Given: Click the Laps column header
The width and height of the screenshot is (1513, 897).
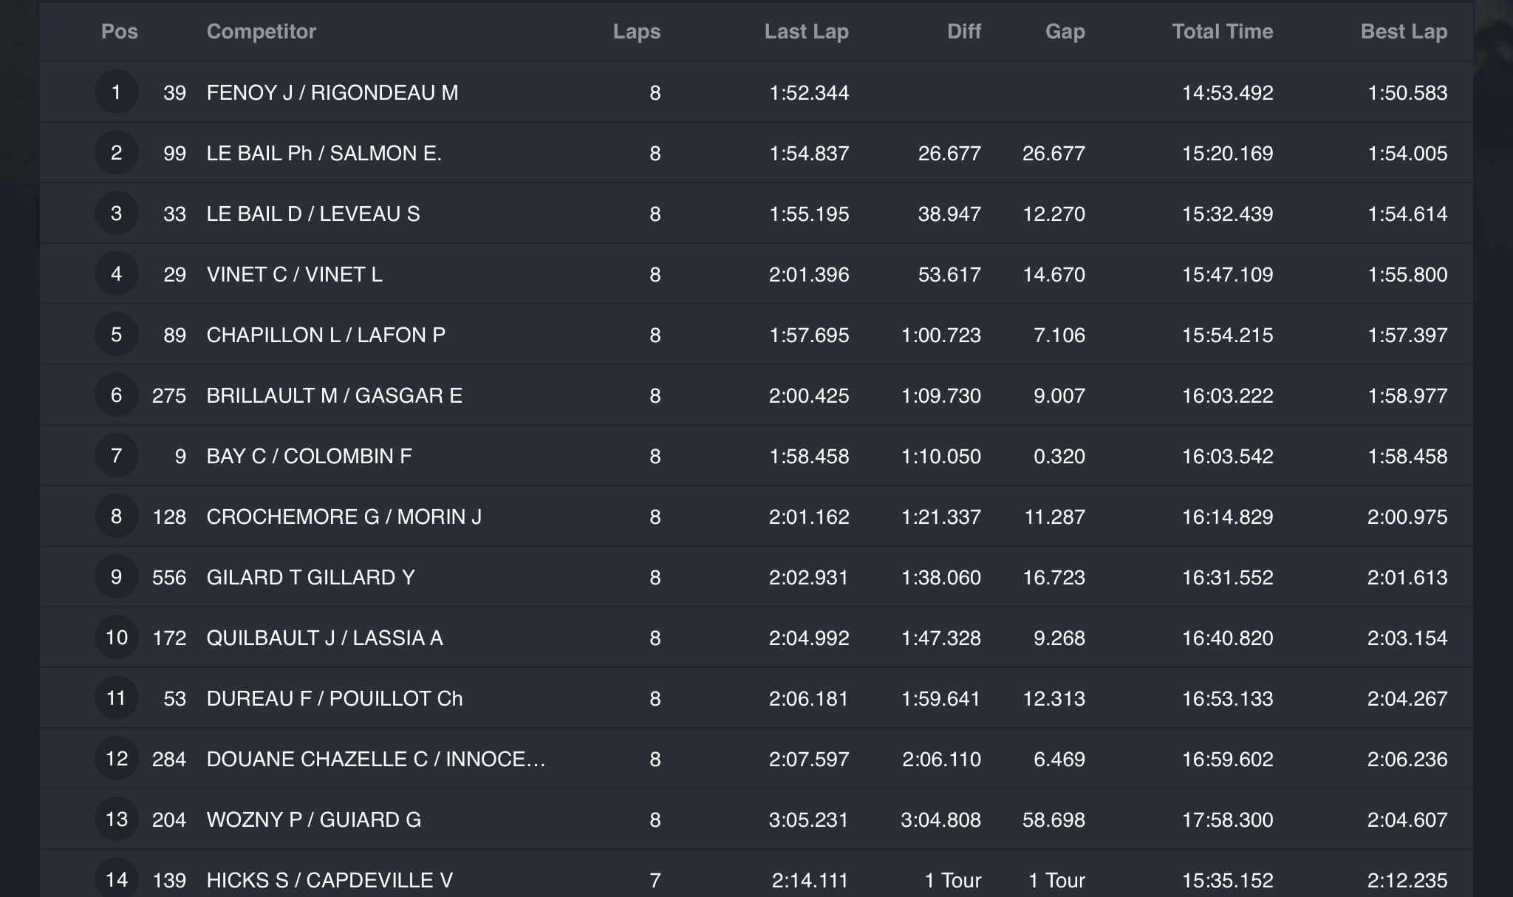Looking at the screenshot, I should [x=637, y=31].
